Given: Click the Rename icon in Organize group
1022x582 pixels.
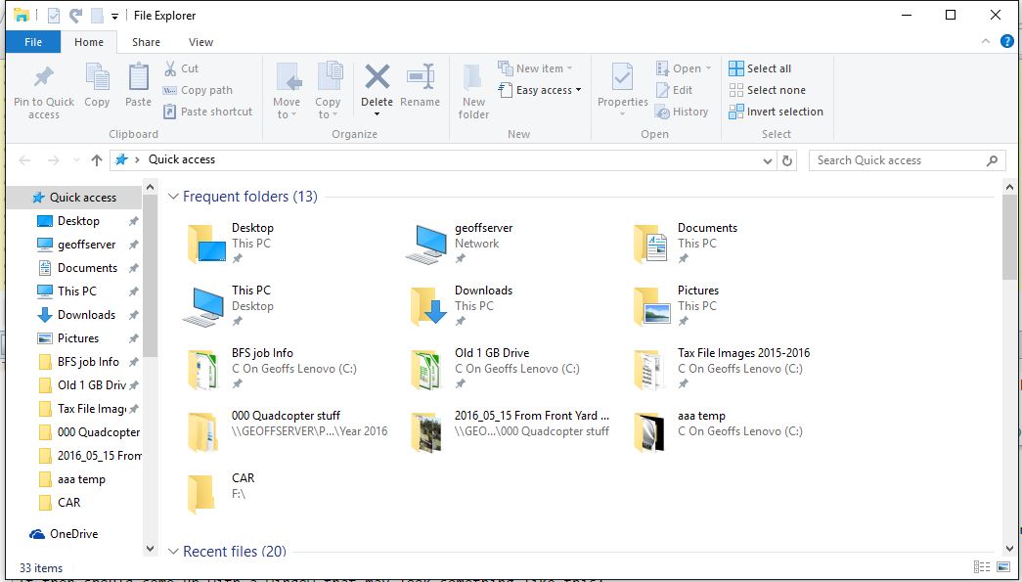Looking at the screenshot, I should click(420, 78).
